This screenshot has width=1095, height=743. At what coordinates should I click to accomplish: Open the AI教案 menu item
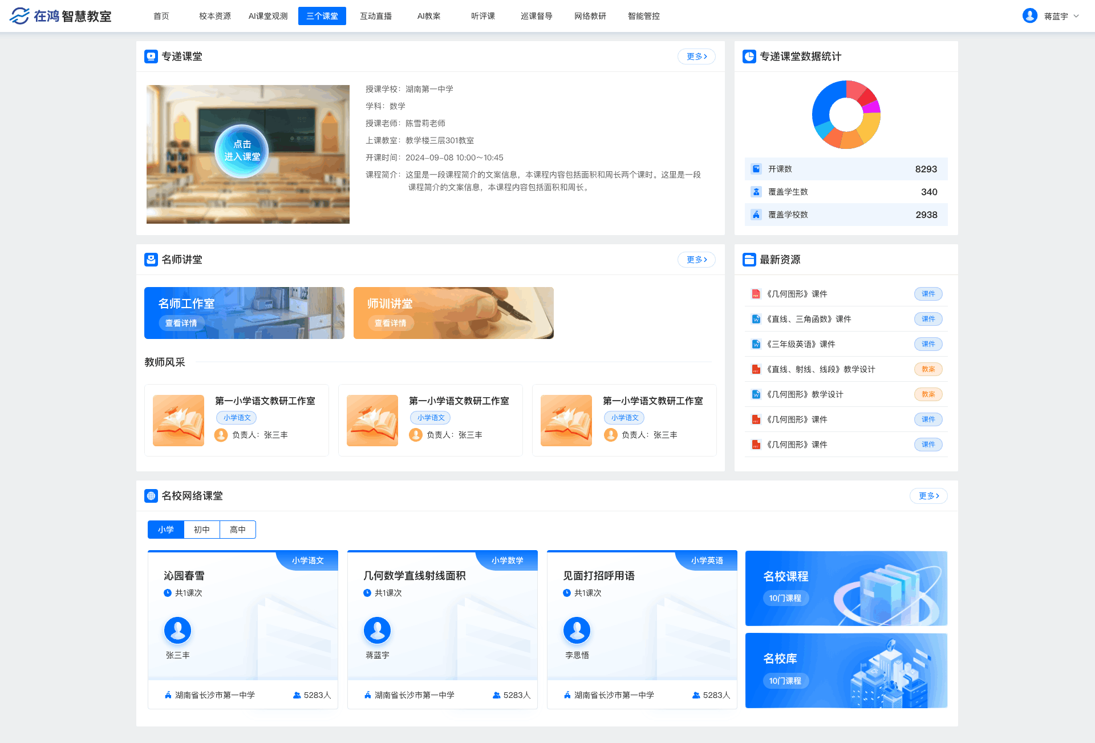pyautogui.click(x=429, y=16)
